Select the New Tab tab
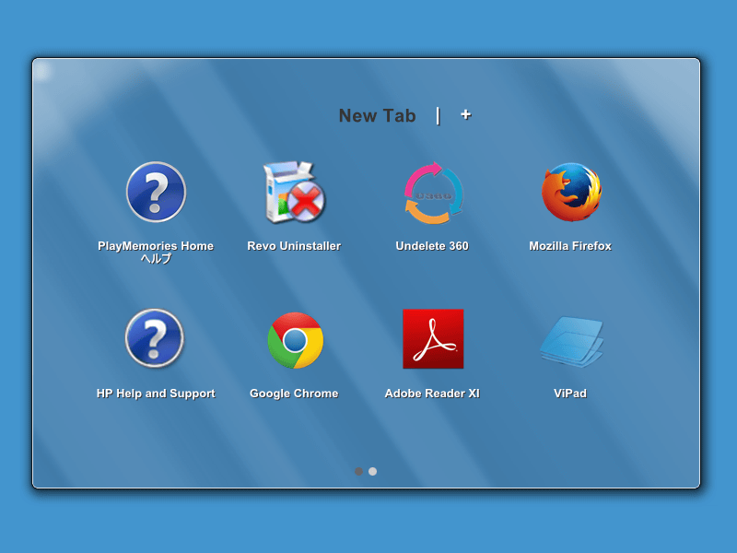This screenshot has width=737, height=553. (378, 116)
